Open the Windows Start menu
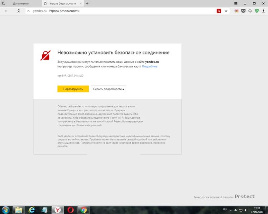 6,210
